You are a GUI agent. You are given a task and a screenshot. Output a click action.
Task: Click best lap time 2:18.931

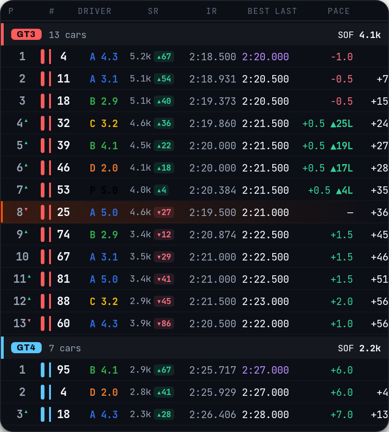click(213, 79)
